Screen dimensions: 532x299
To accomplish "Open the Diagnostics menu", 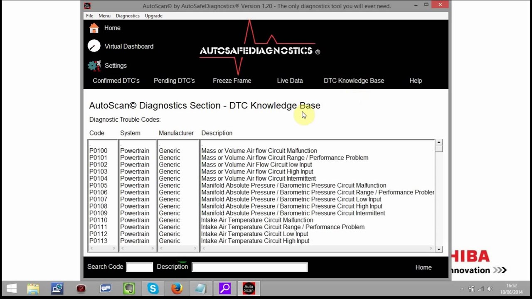I will (x=128, y=16).
